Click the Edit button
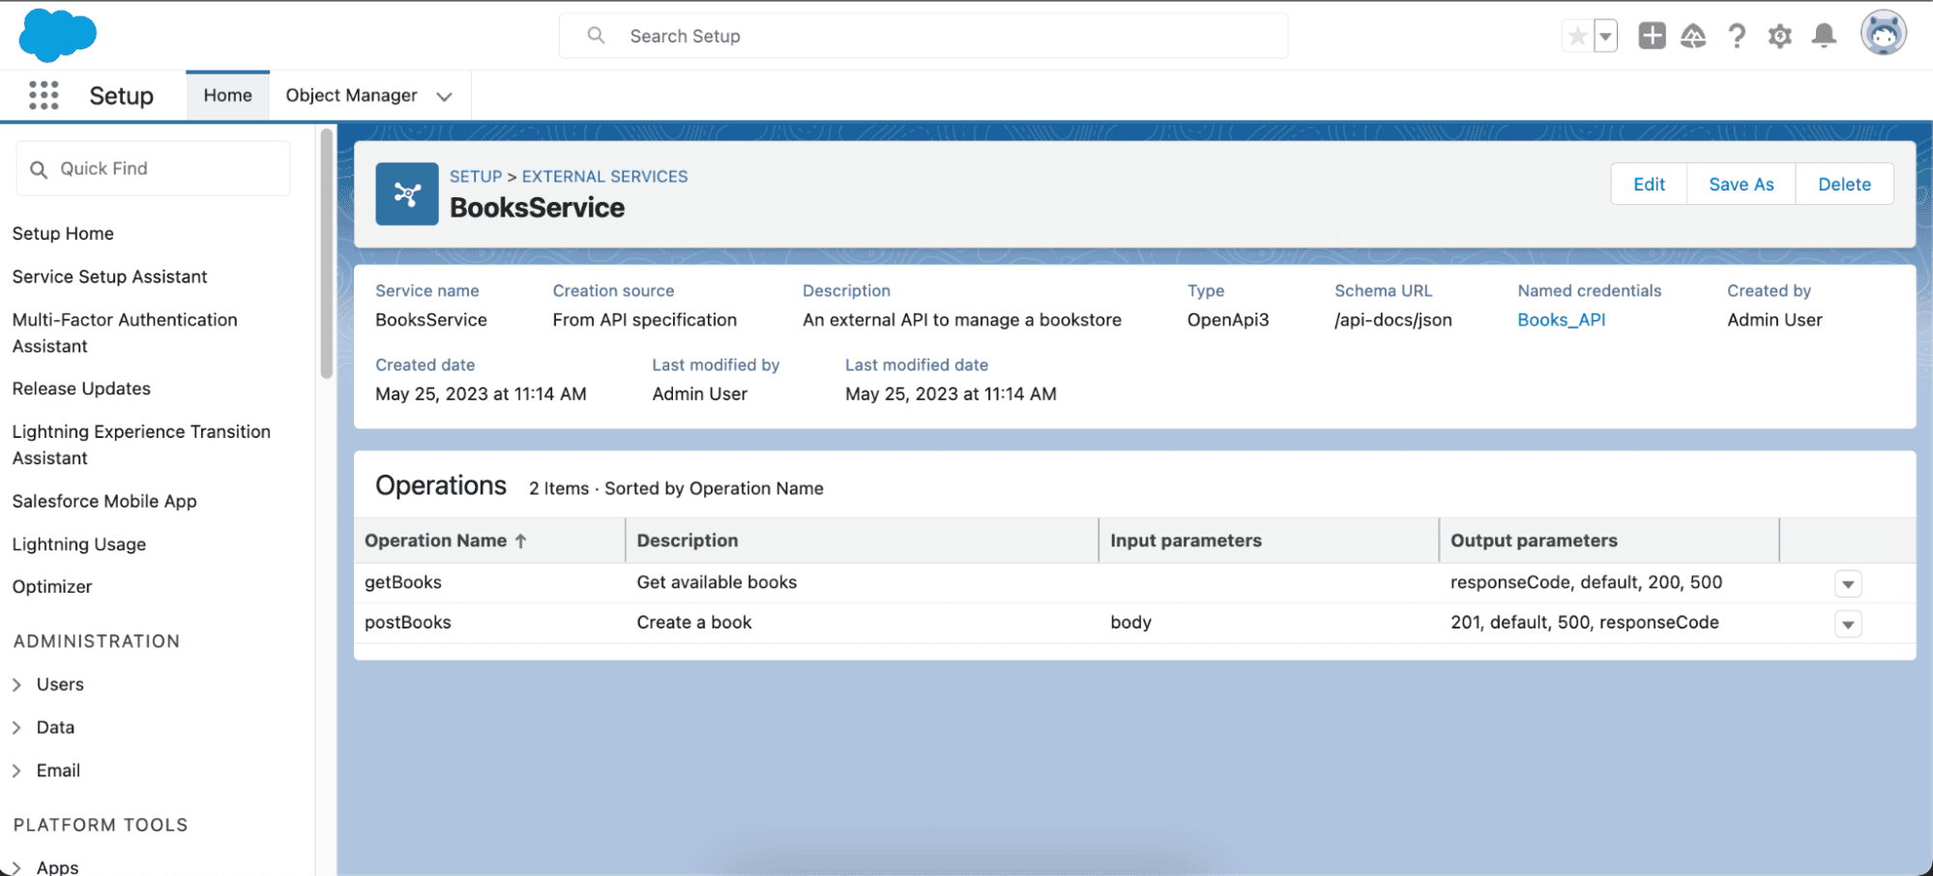This screenshot has width=1933, height=876. (x=1649, y=184)
